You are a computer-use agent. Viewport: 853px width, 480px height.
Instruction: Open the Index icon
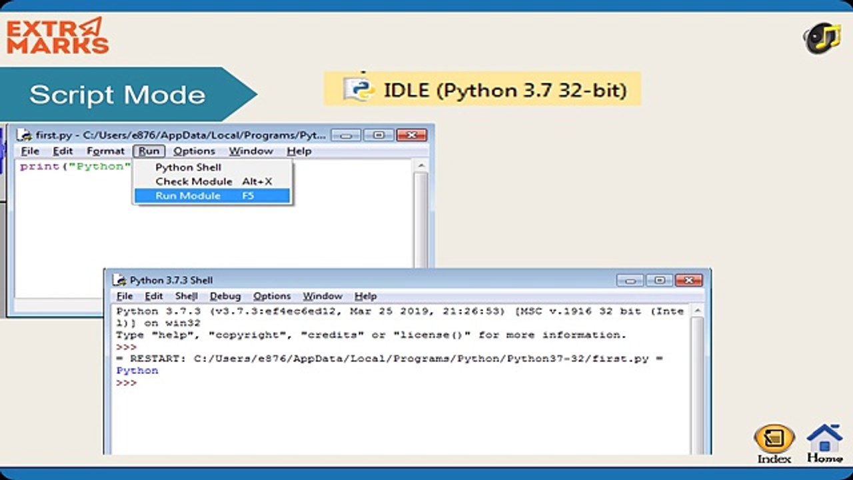tap(774, 443)
